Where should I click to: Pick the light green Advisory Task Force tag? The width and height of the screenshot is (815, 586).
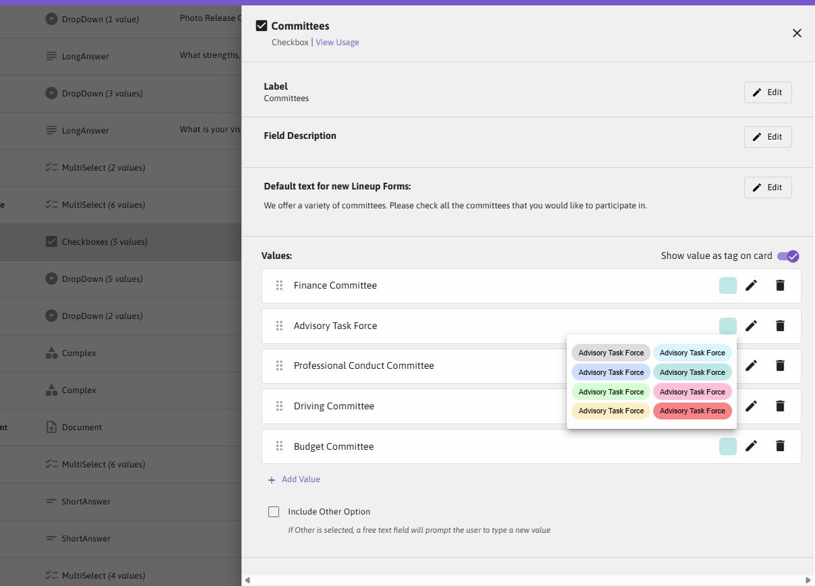(611, 392)
